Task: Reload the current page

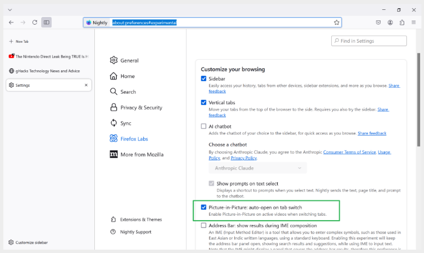Action: coord(35,23)
